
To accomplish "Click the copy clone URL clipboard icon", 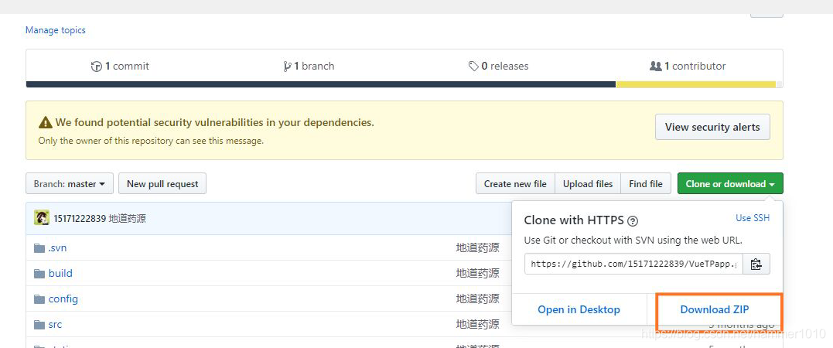I will pyautogui.click(x=756, y=264).
